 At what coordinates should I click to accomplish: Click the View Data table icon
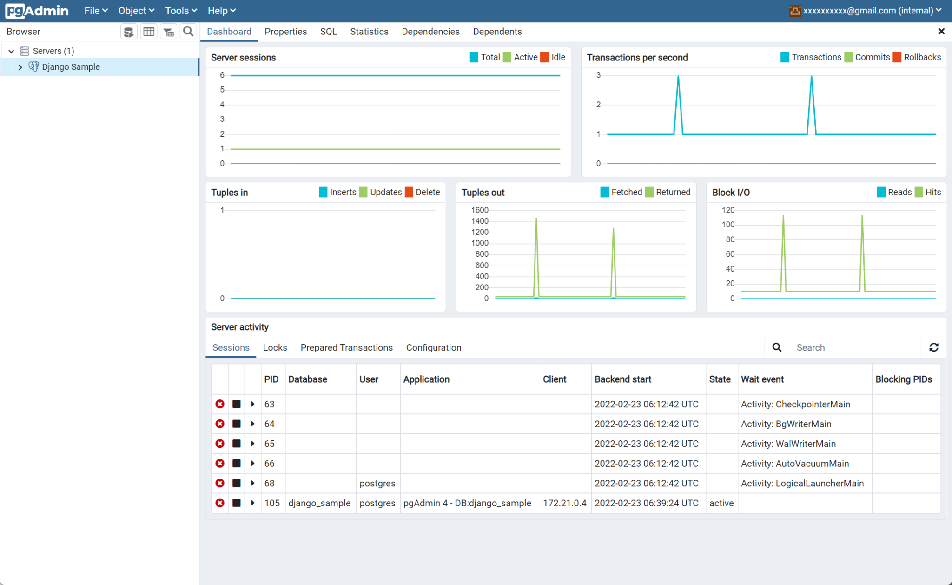[149, 32]
